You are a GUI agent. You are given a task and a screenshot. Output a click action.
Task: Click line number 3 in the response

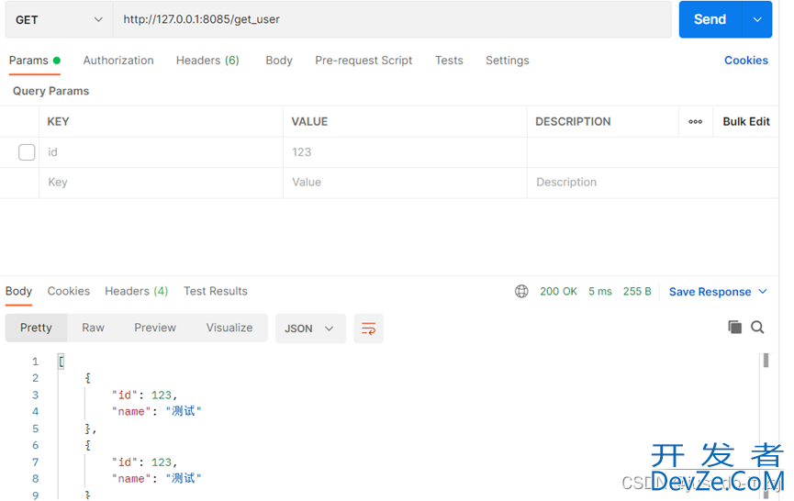pos(36,395)
